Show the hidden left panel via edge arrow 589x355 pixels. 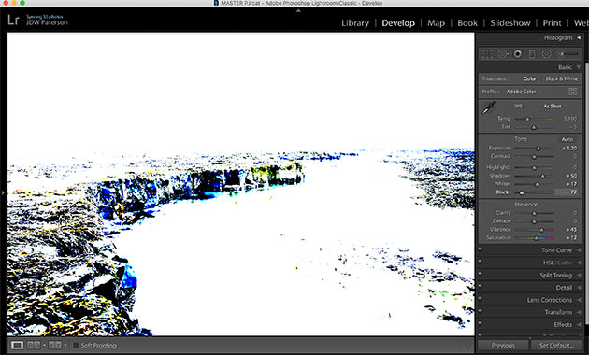[x=3, y=192]
